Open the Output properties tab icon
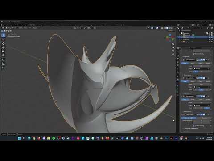 point(178,59)
